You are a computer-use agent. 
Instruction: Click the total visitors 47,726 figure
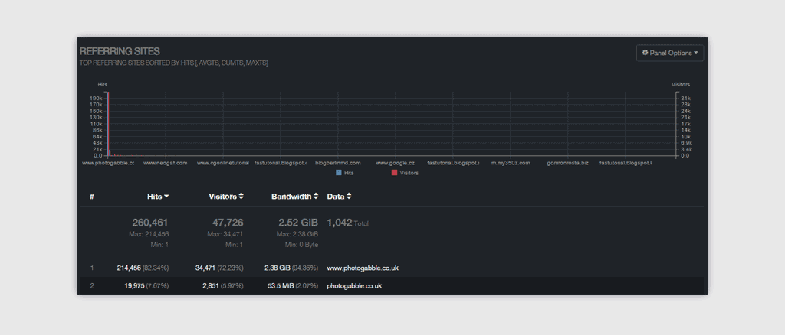coord(228,223)
